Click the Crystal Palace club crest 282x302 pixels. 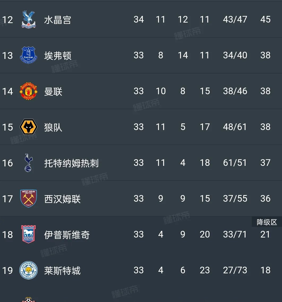click(x=28, y=19)
